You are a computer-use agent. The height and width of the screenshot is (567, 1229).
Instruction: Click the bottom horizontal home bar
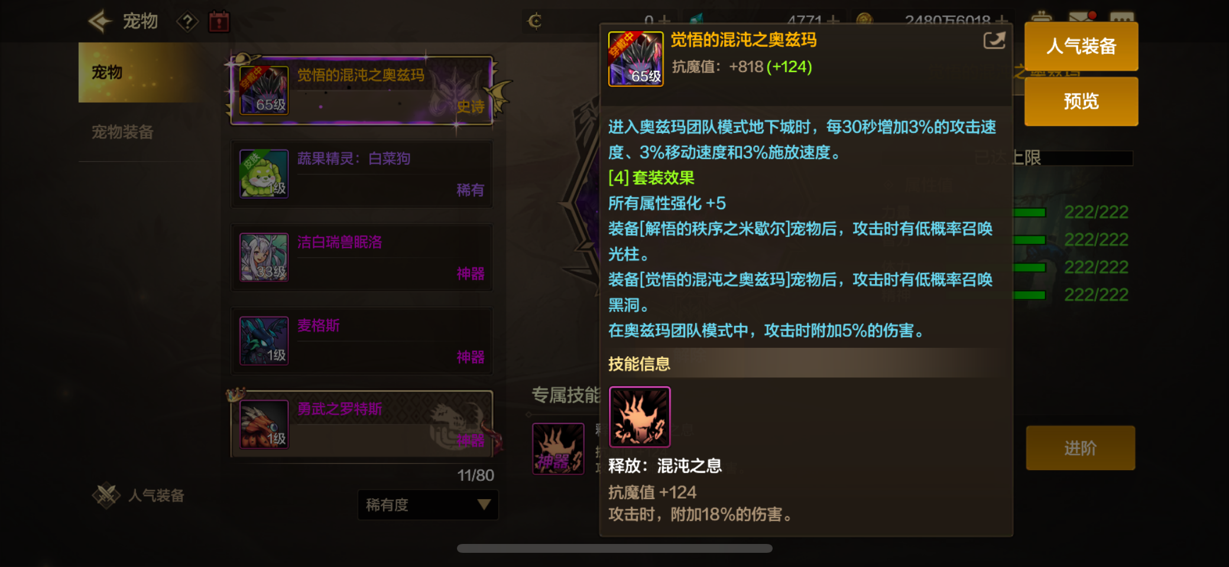pos(615,548)
